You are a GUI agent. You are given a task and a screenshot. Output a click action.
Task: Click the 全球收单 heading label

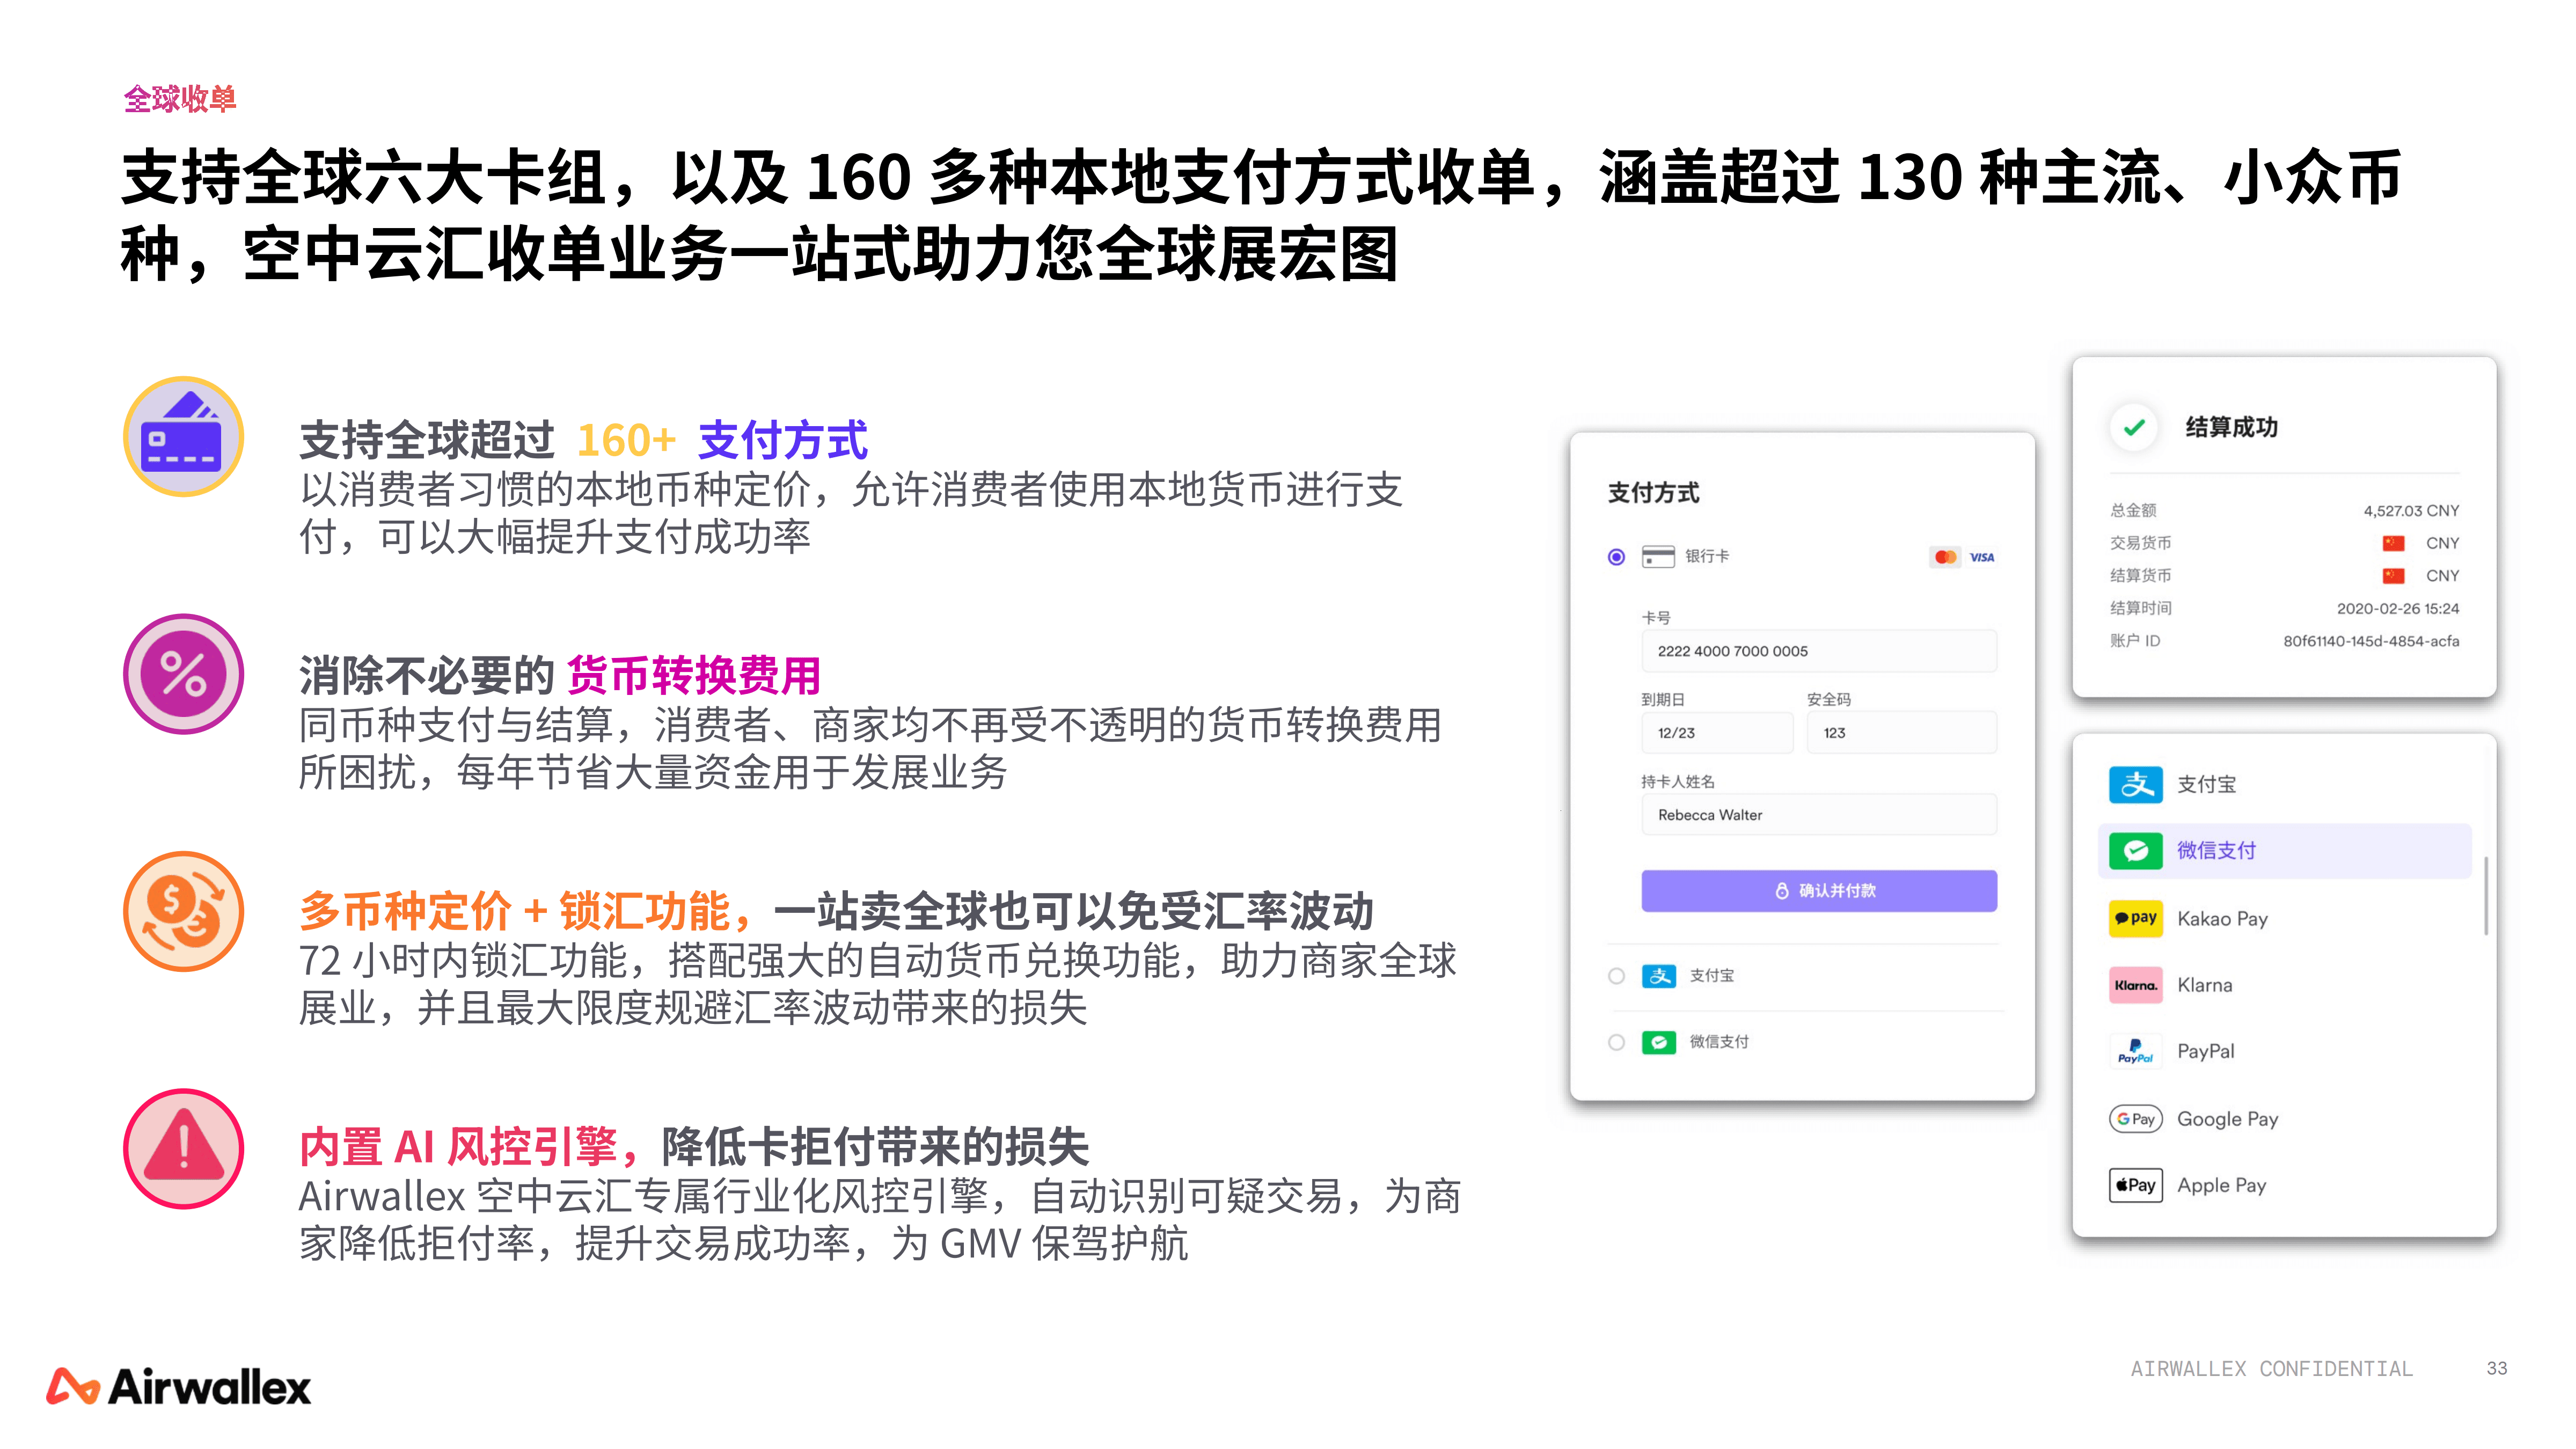pyautogui.click(x=180, y=99)
